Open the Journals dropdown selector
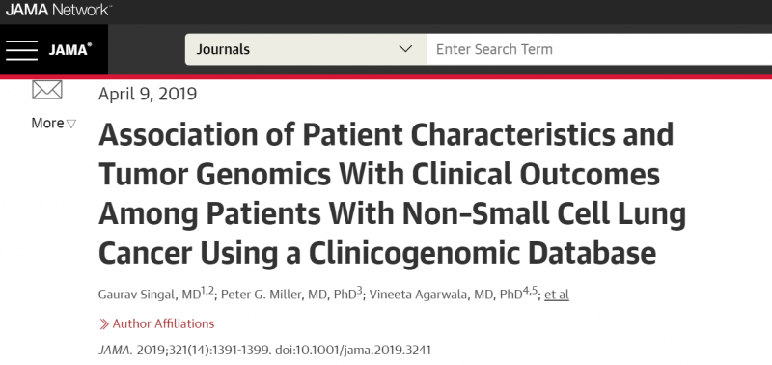772x365 pixels. pos(306,49)
